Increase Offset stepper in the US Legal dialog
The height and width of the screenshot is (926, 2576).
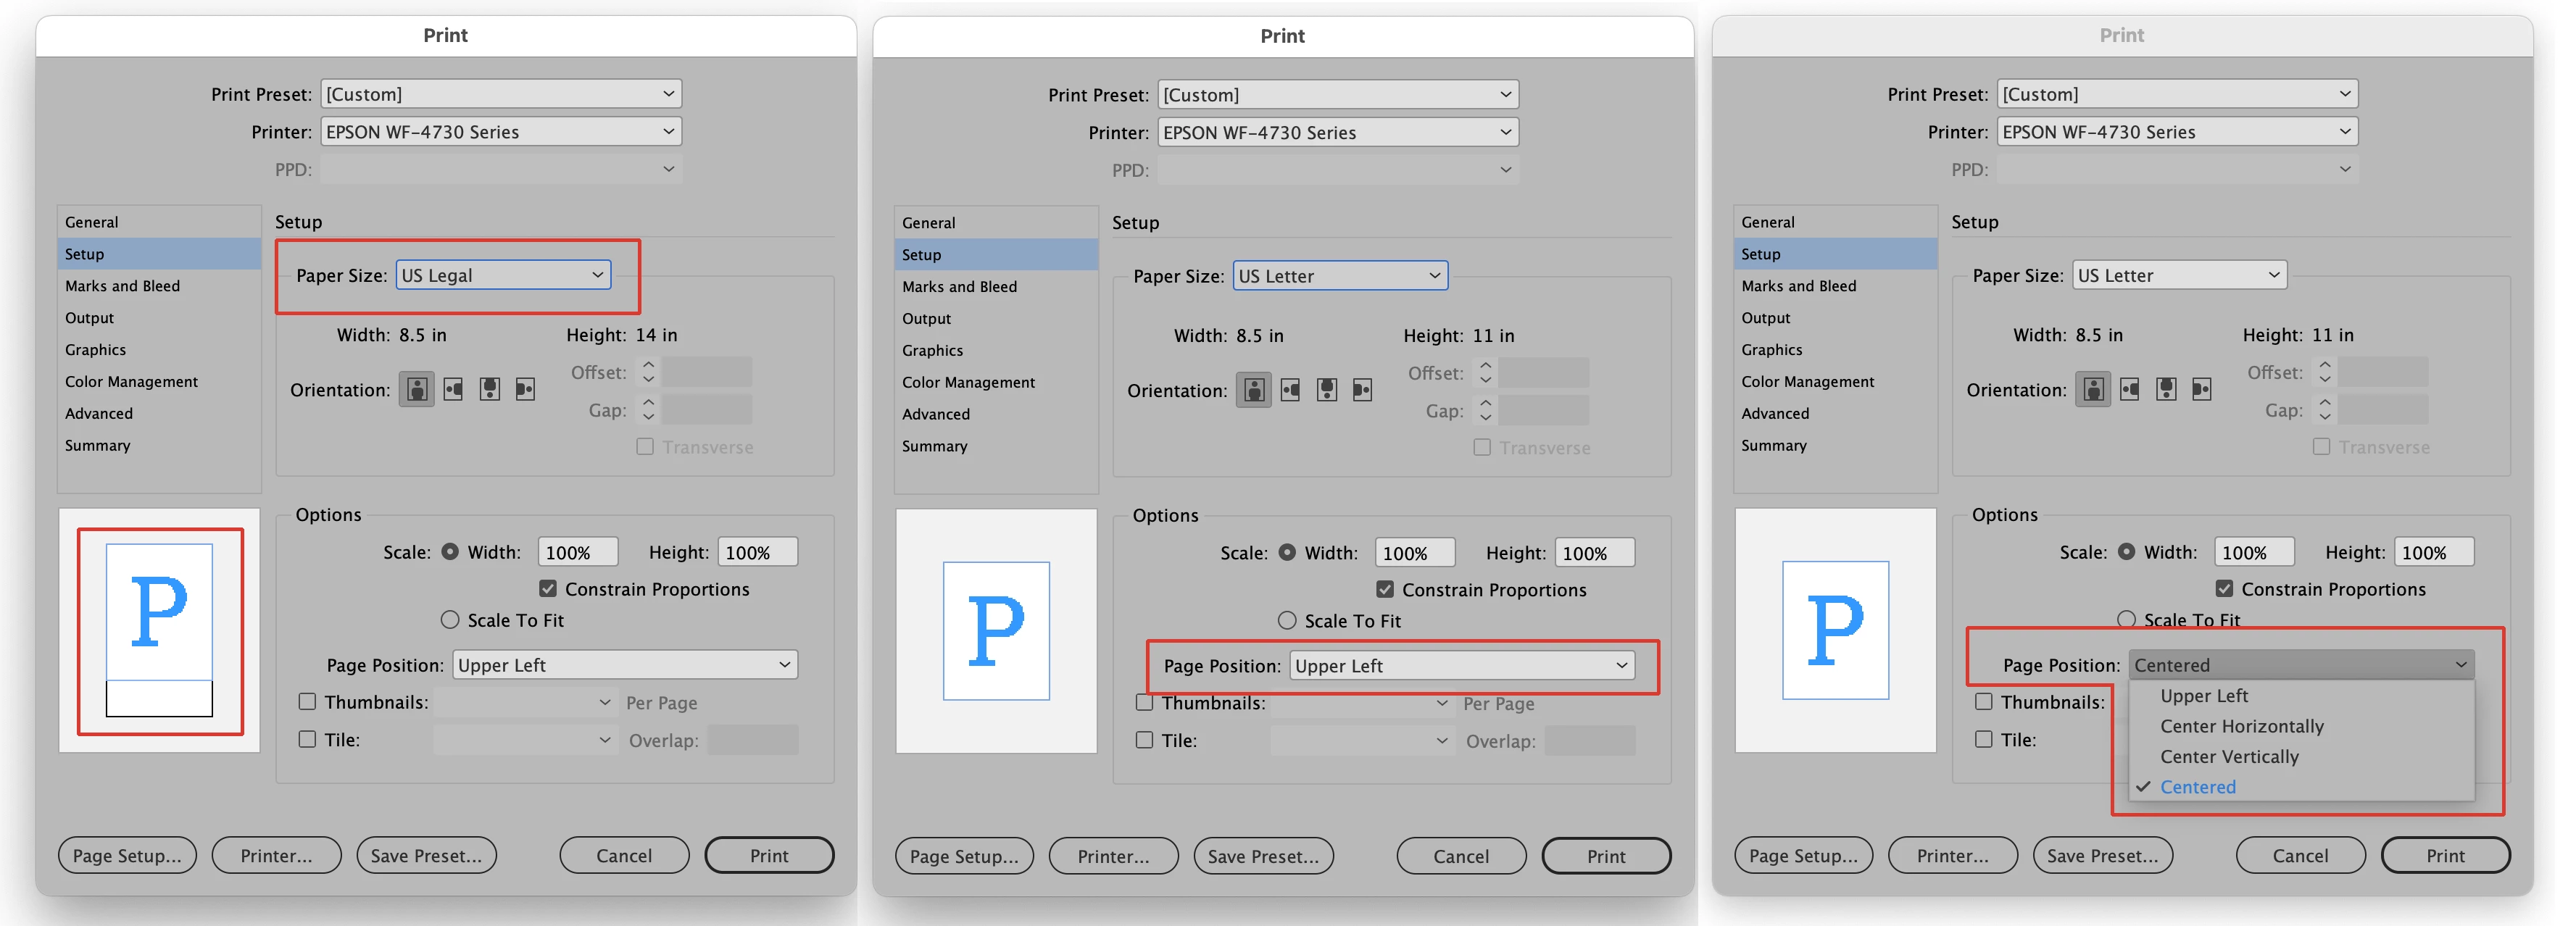coord(649,365)
